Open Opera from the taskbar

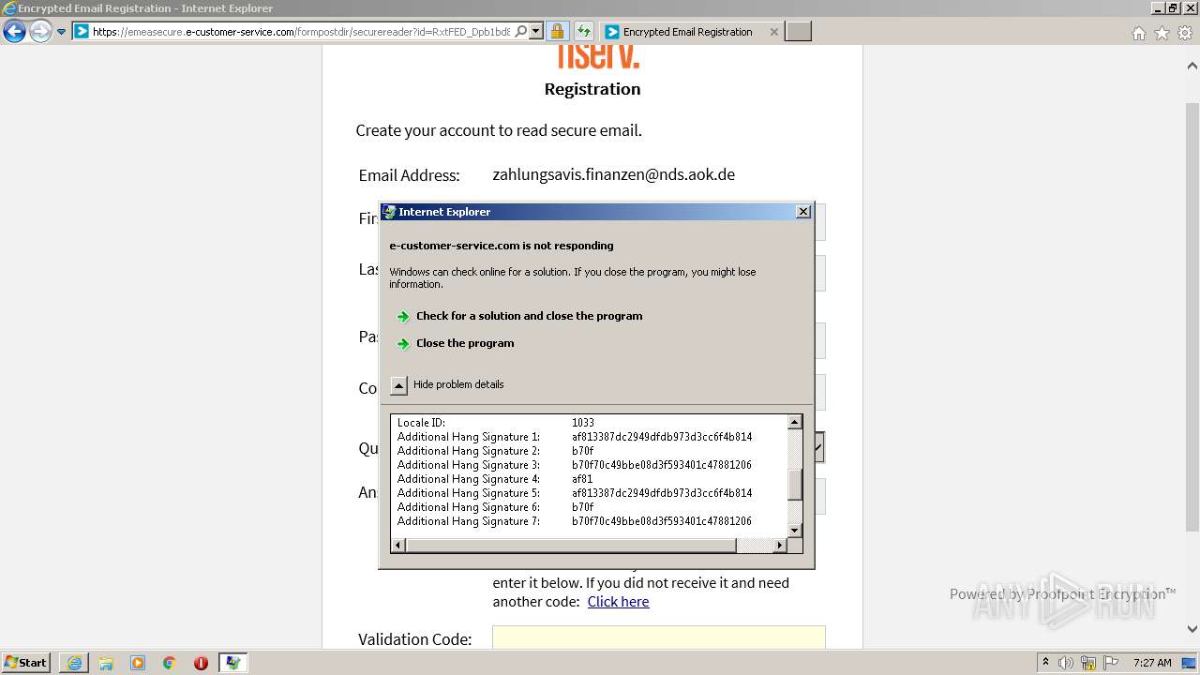201,663
